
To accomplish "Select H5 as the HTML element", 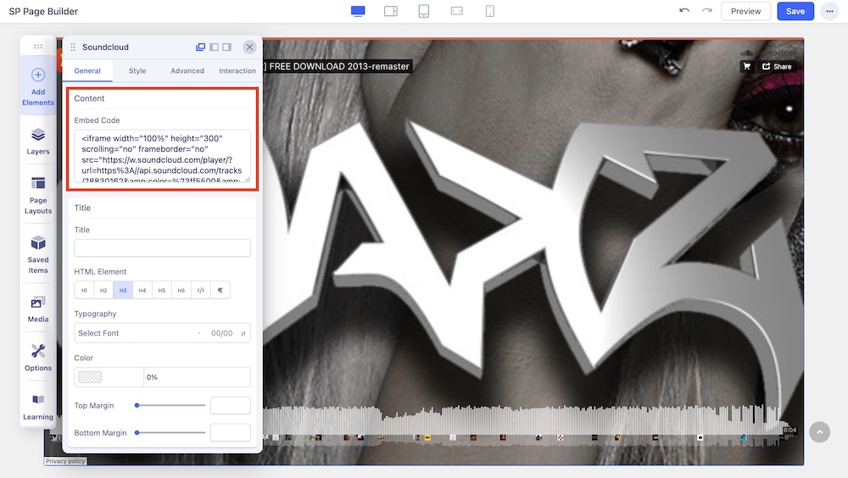I will pyautogui.click(x=162, y=291).
